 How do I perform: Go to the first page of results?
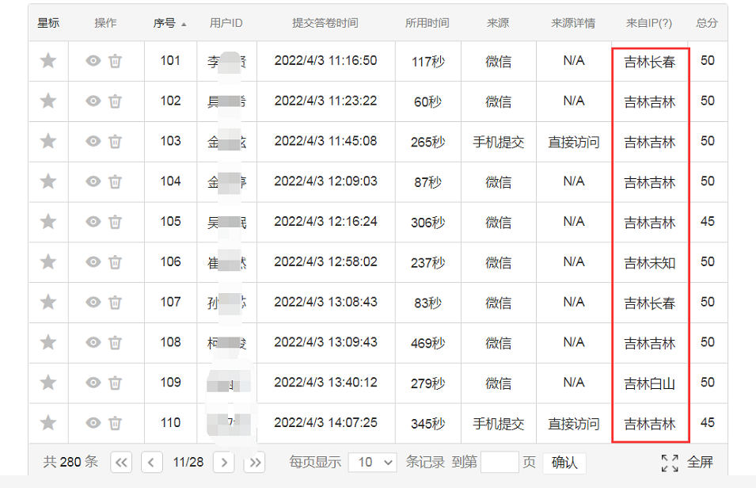tap(121, 463)
